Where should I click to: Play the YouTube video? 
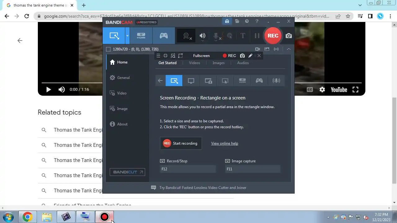(48, 90)
